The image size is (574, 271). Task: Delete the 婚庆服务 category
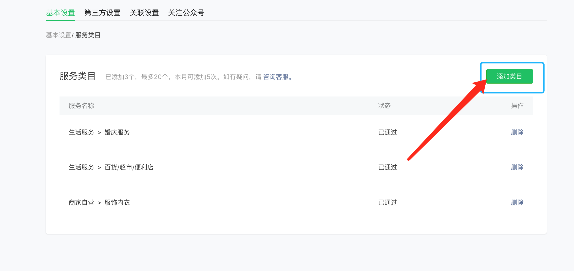tap(517, 132)
